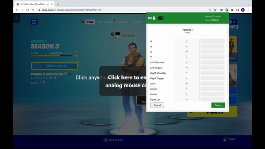Add a binding for Dpad Up
Screen dimensions: 265x149
pos(187,99)
